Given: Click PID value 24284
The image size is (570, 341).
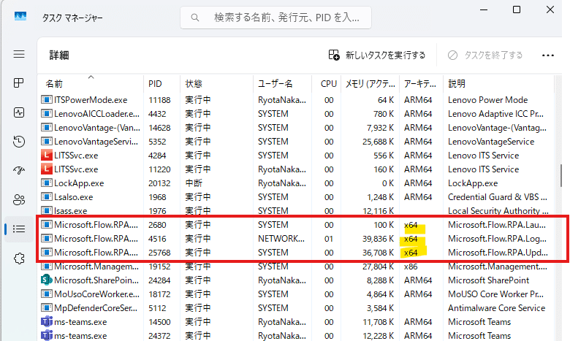Looking at the screenshot, I should [159, 280].
